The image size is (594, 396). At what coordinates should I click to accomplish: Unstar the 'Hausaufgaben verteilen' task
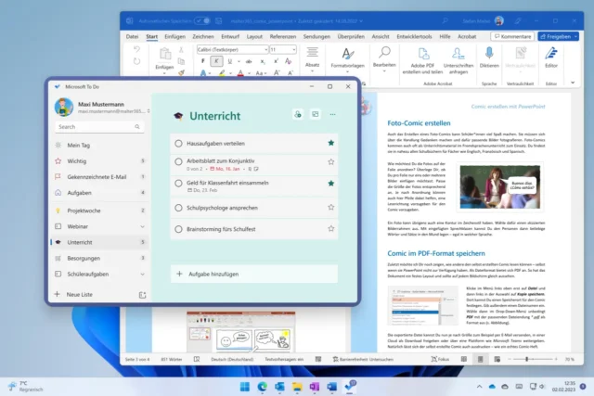point(331,143)
